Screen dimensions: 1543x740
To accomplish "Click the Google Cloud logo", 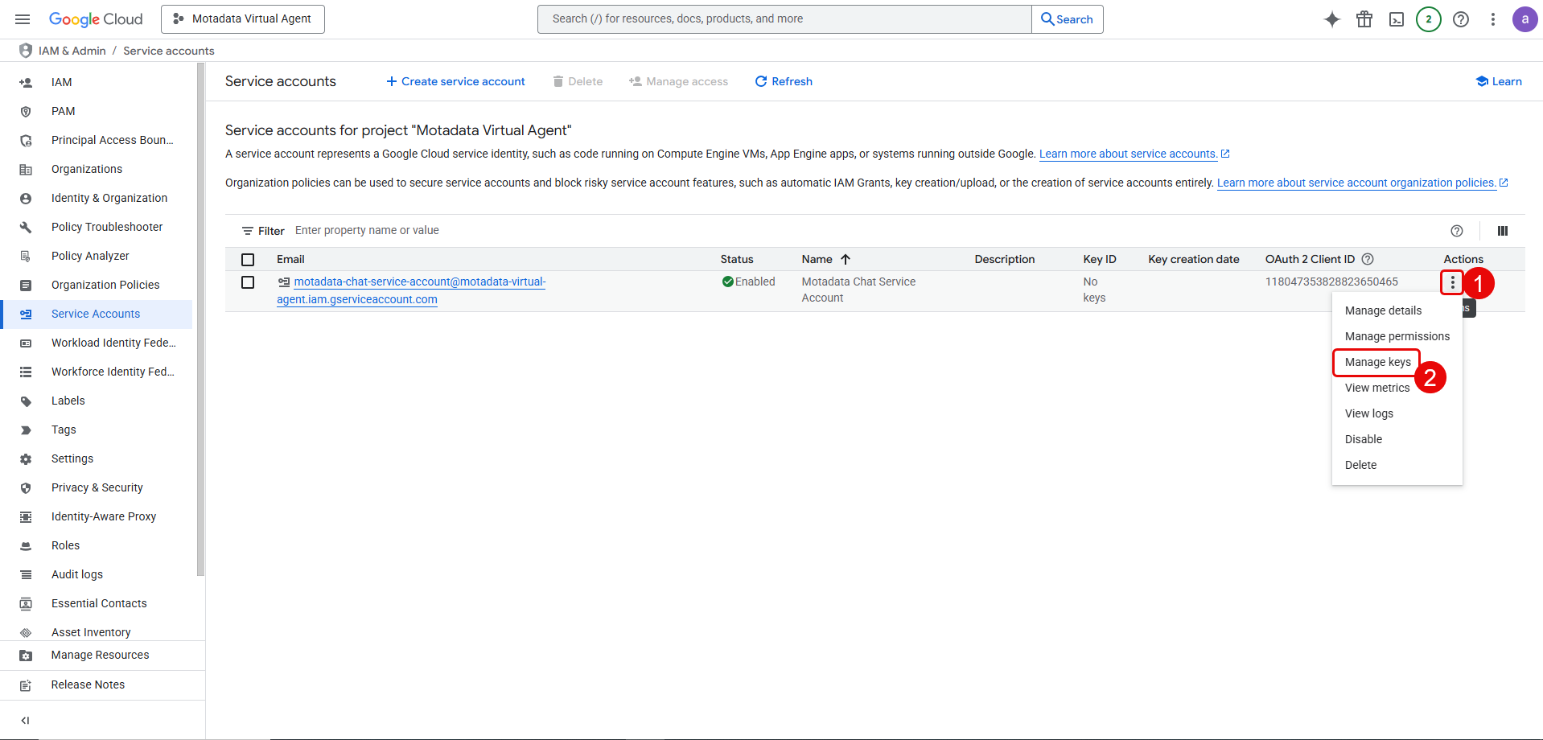I will pos(96,18).
